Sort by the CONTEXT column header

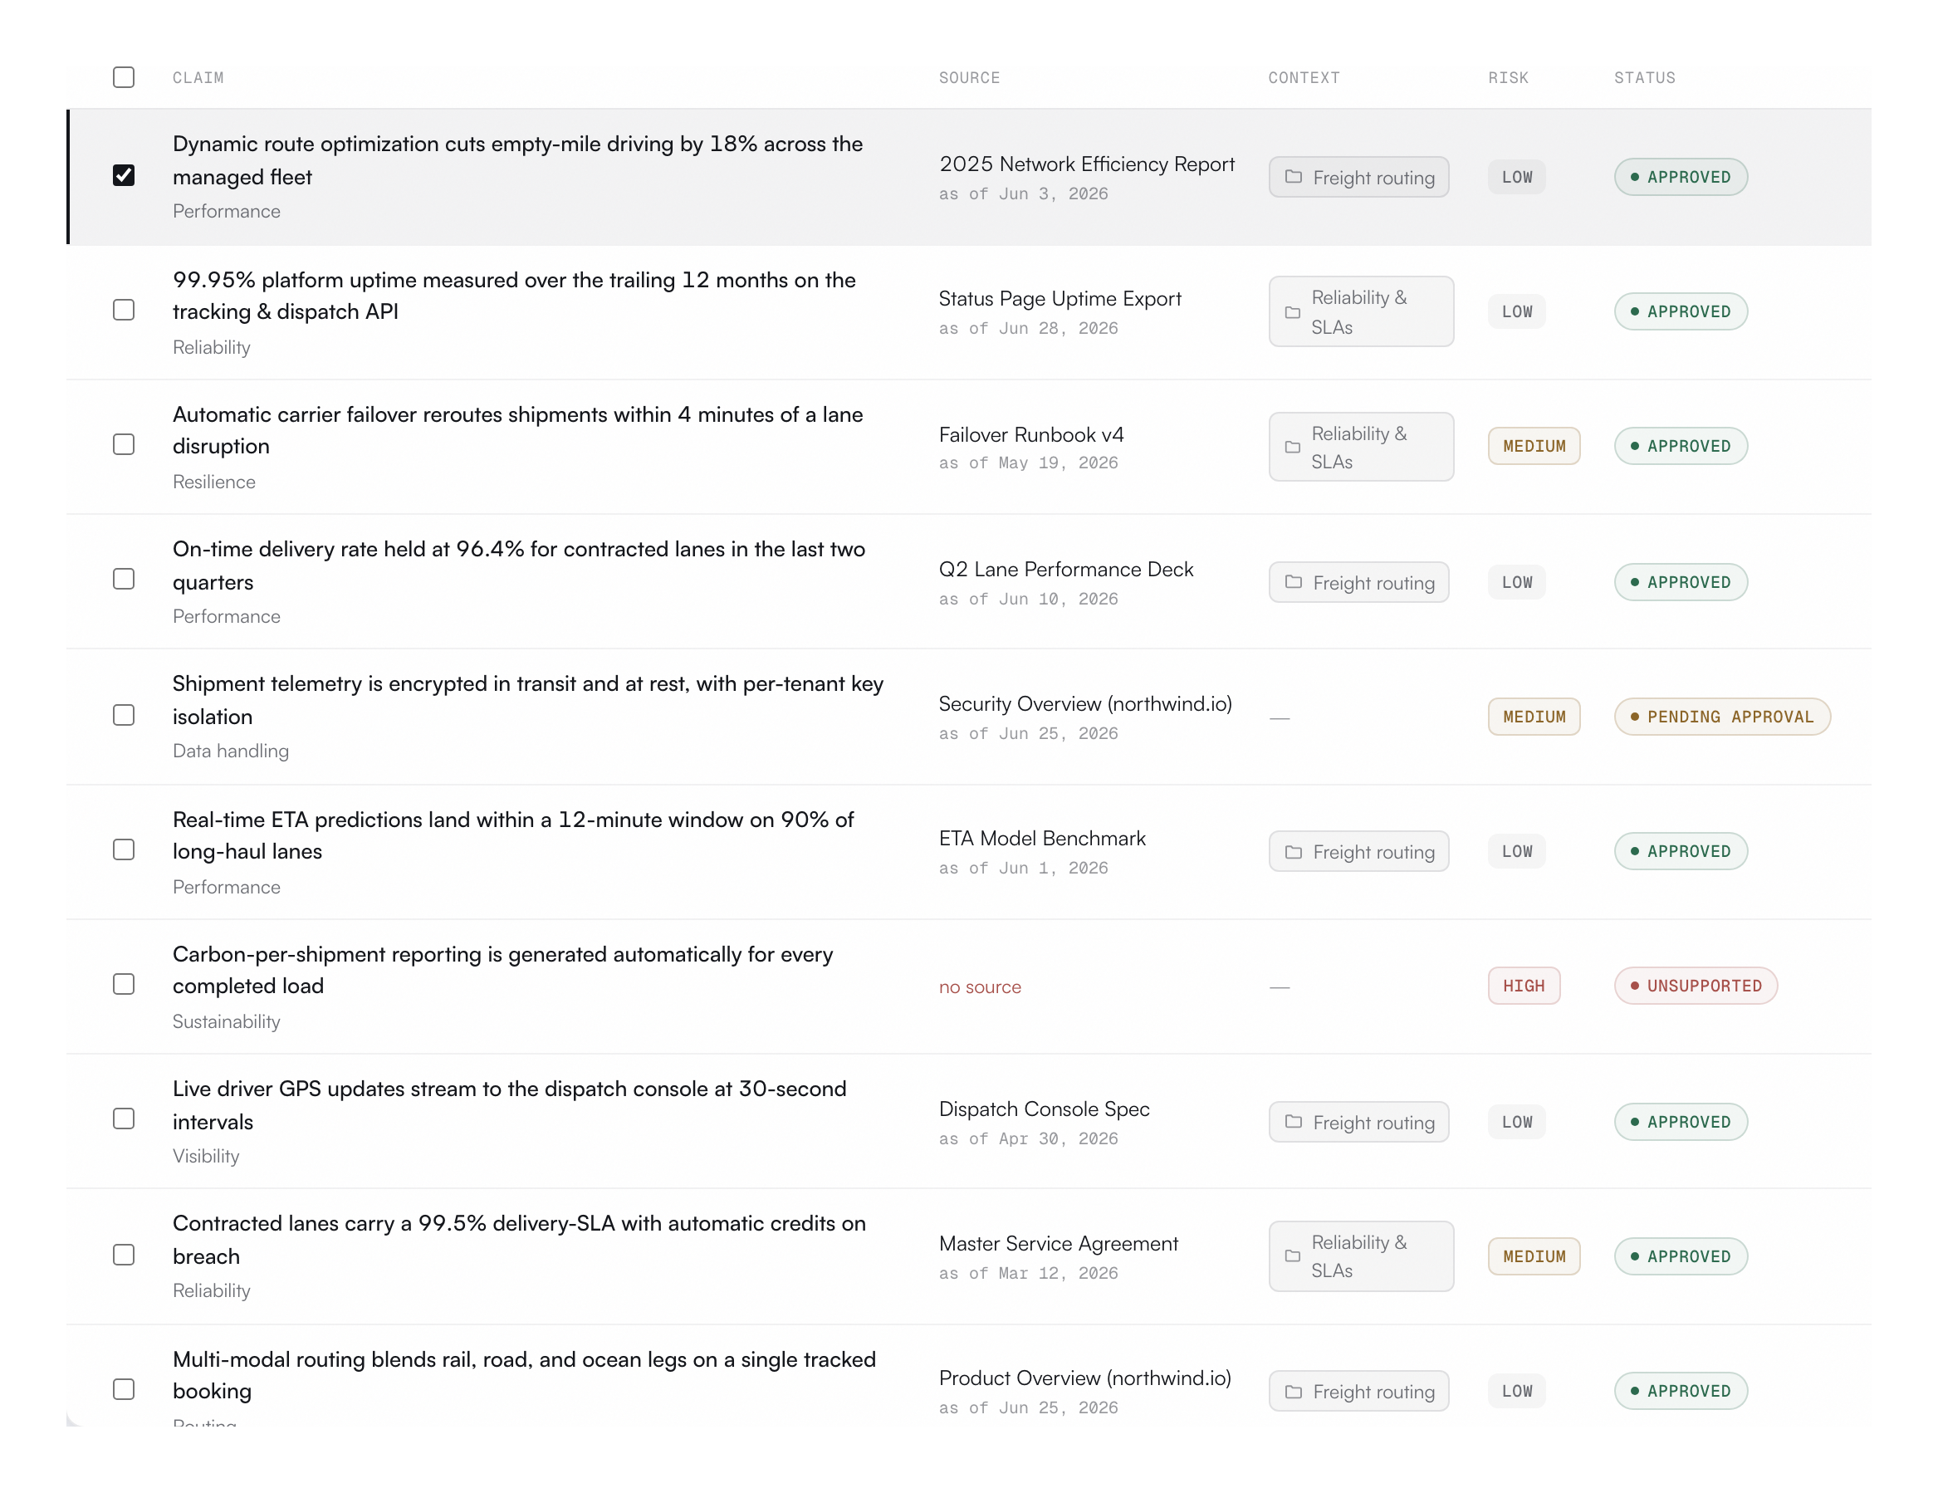[1304, 78]
